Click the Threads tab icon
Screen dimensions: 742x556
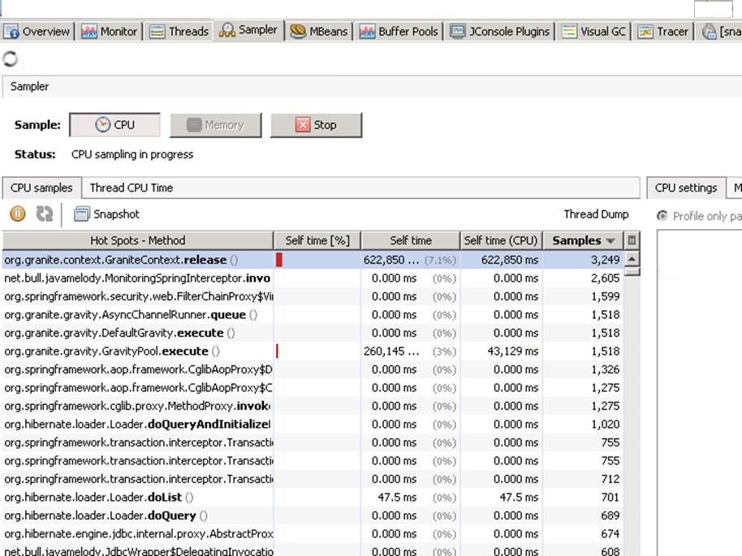pyautogui.click(x=157, y=32)
